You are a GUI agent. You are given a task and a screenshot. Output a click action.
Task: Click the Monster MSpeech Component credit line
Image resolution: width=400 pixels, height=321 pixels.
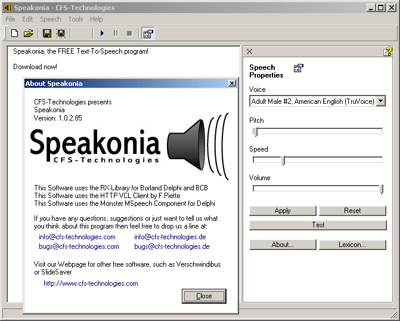tap(125, 203)
